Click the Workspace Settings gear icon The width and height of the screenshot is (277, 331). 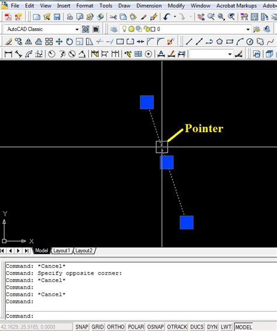click(x=86, y=29)
